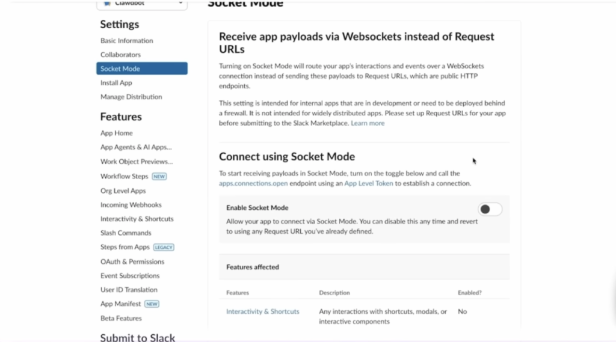Viewport: 616px width, 342px height.
Task: Open the Clawdbot app selector dropdown arrow
Action: (x=180, y=3)
